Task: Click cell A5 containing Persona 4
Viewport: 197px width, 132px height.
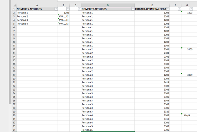Action: point(37,24)
